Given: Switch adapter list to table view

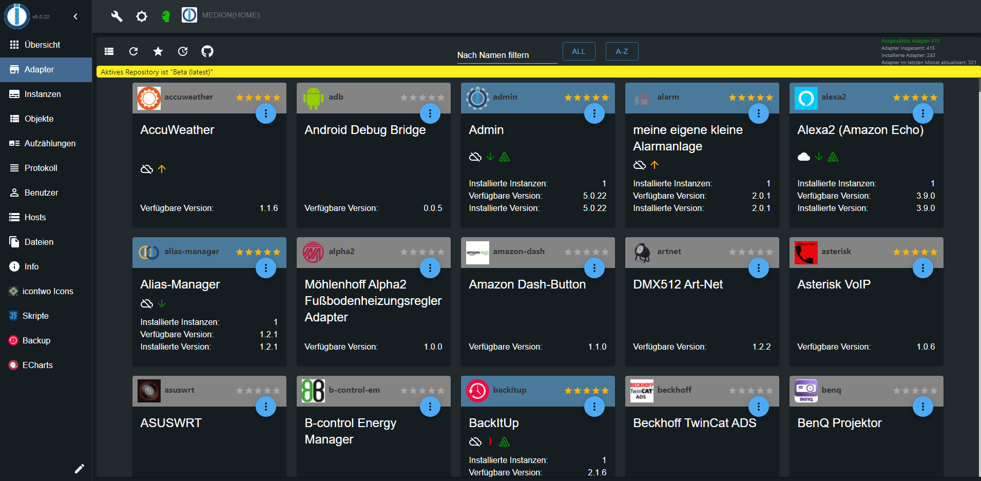Looking at the screenshot, I should click(109, 51).
